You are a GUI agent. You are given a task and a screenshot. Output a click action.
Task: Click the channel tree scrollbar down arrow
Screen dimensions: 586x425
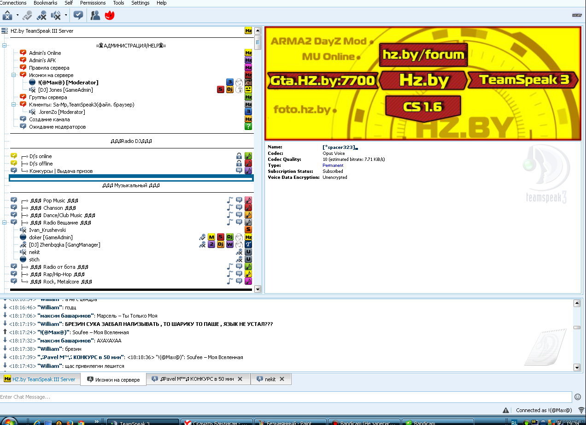(258, 289)
